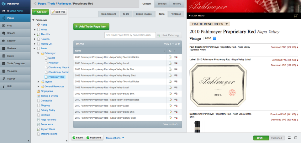Click the Saved button
Screen dimensions: 301x143
coord(78,138)
